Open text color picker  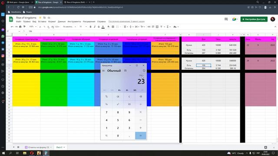[103, 27]
